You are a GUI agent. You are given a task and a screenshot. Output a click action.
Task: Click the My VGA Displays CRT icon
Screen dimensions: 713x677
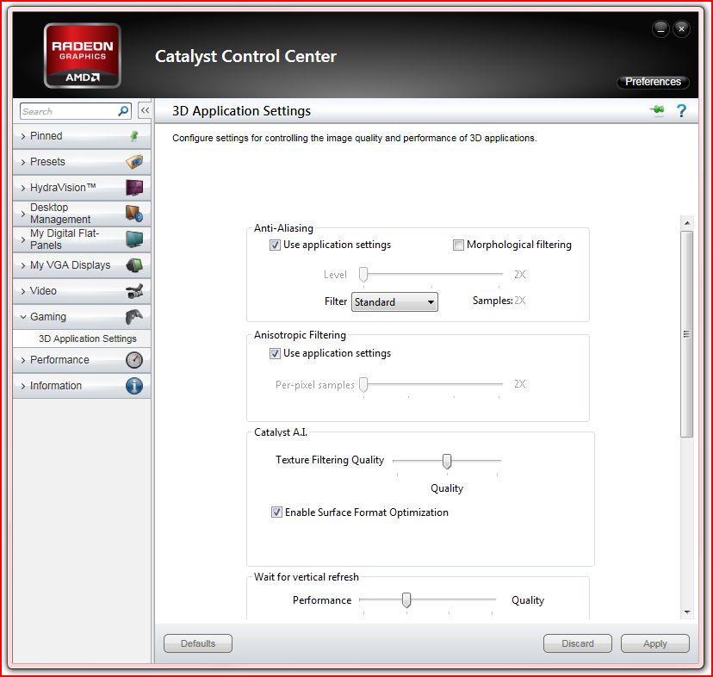coord(134,264)
